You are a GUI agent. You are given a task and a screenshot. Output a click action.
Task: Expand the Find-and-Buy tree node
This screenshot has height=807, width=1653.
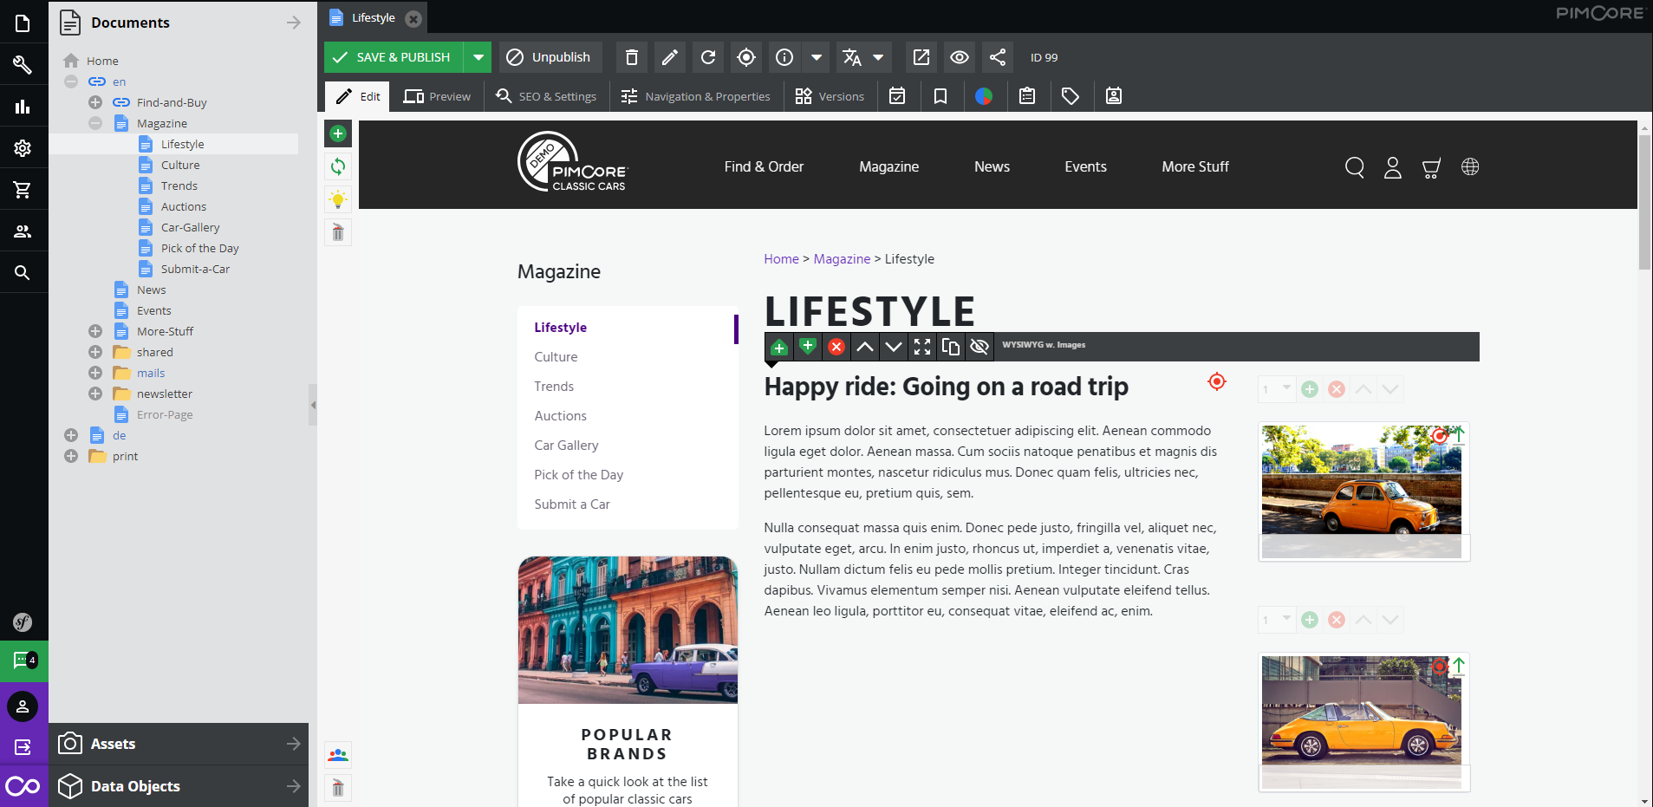(95, 102)
